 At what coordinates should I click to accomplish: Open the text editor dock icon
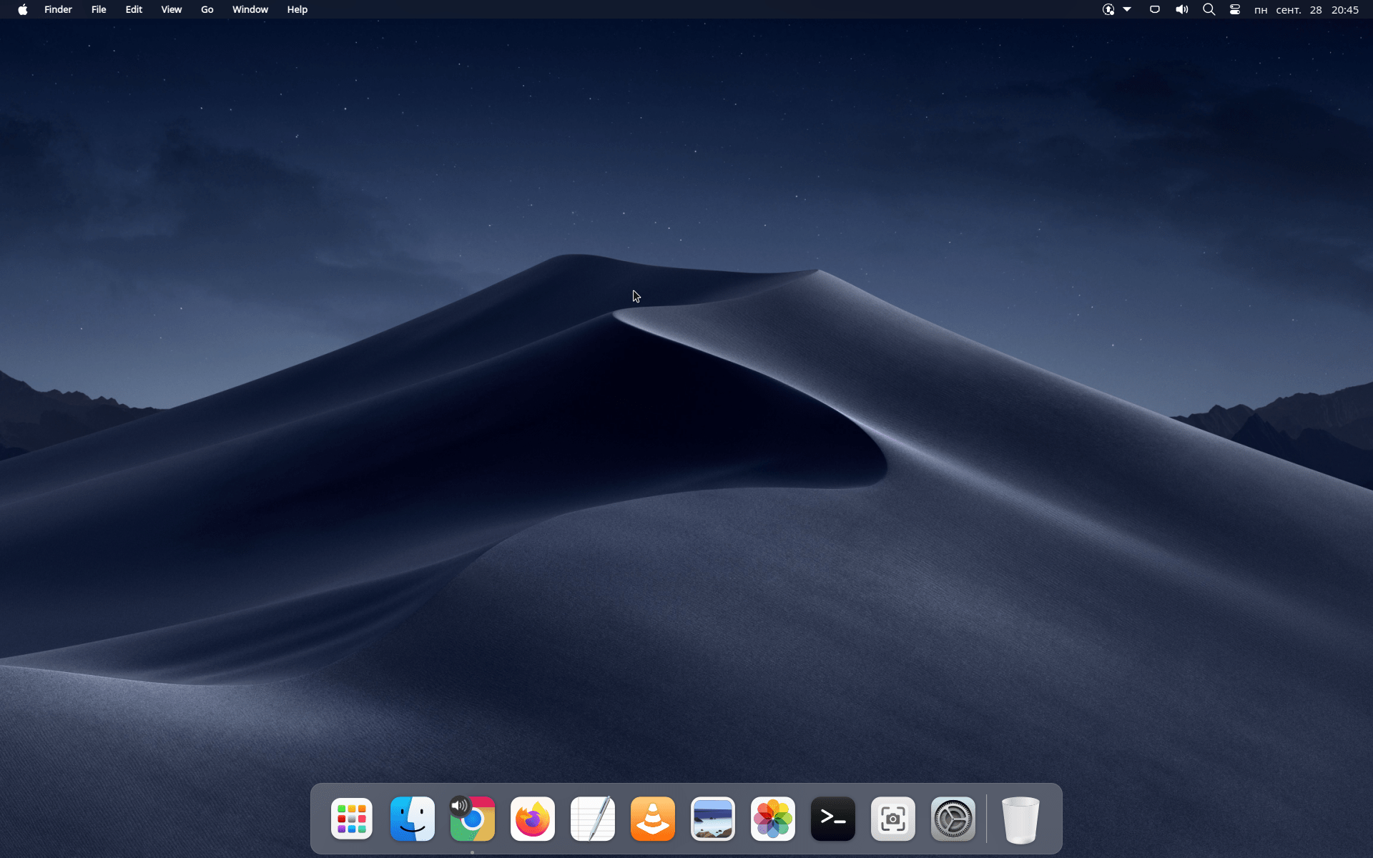(x=593, y=819)
